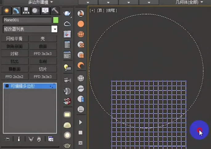Click the green object color swatch
Image resolution: width=211 pixels, height=149 pixels.
point(55,20)
